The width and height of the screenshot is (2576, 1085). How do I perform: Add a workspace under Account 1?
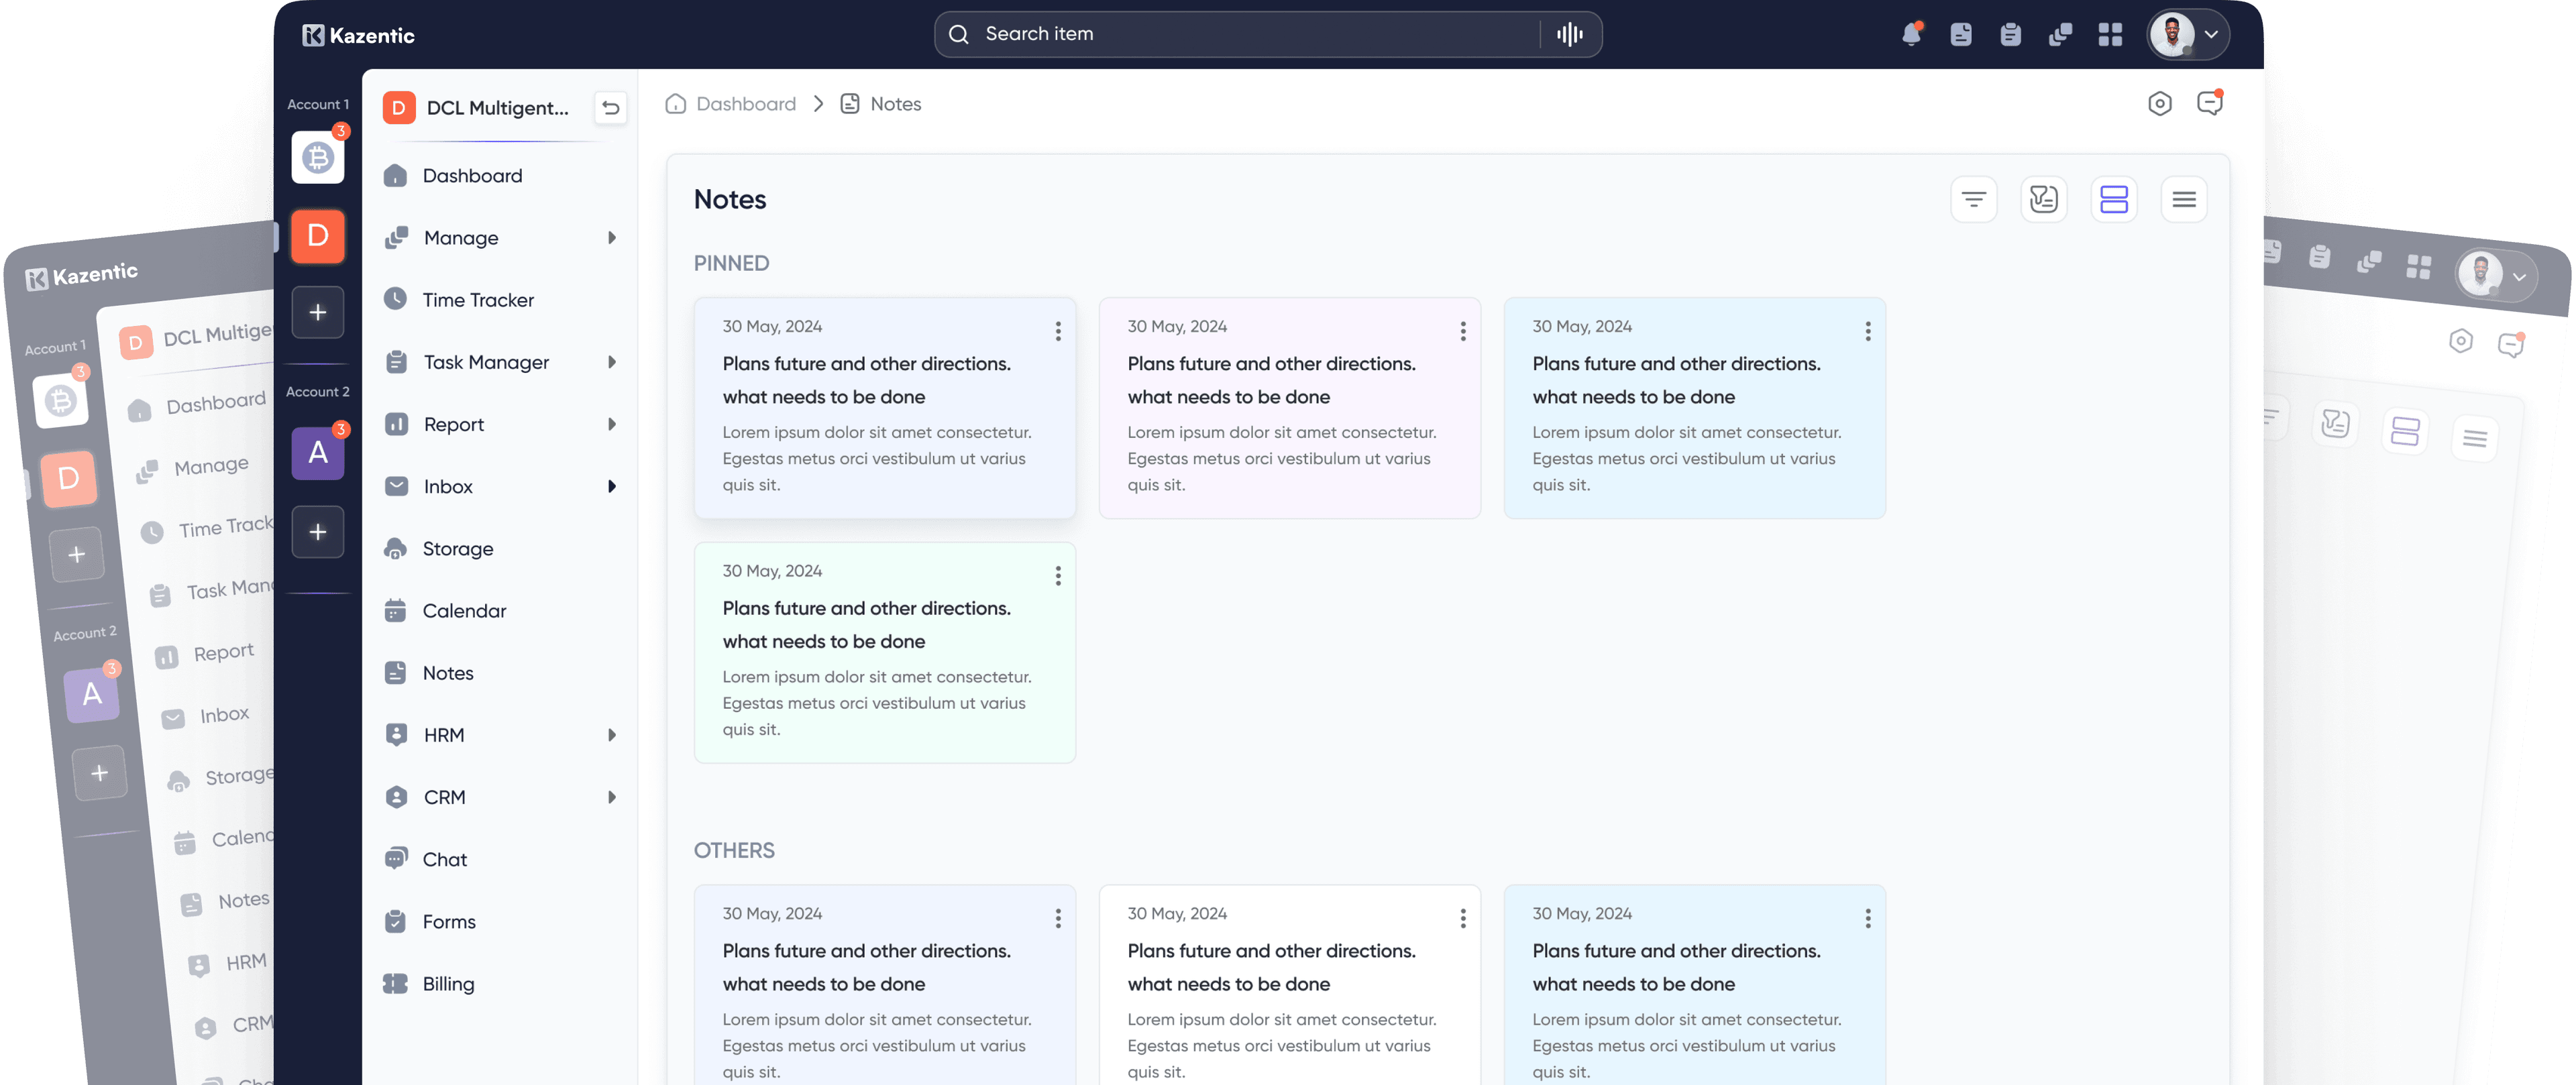pos(318,312)
